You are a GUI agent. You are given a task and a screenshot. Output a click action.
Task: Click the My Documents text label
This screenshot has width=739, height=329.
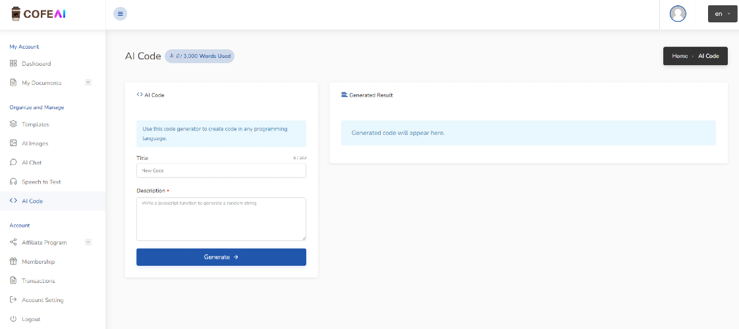[41, 83]
